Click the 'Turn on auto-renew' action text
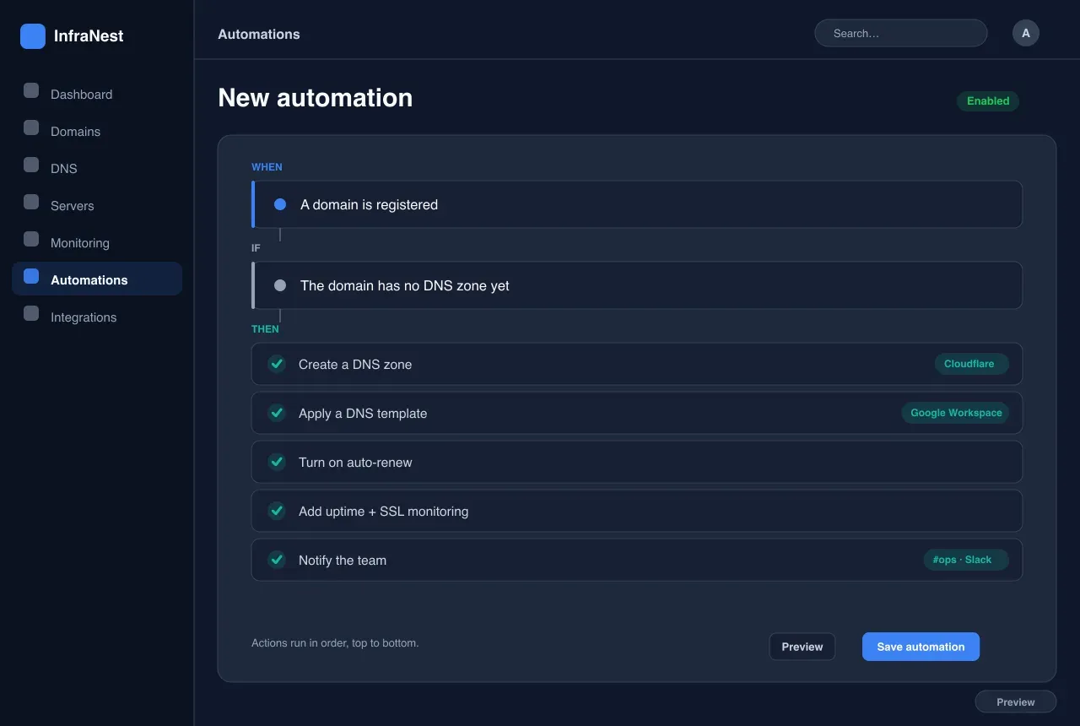This screenshot has width=1080, height=726. coord(355,463)
